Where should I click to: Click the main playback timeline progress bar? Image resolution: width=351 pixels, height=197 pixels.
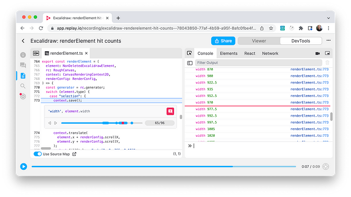pos(163,166)
